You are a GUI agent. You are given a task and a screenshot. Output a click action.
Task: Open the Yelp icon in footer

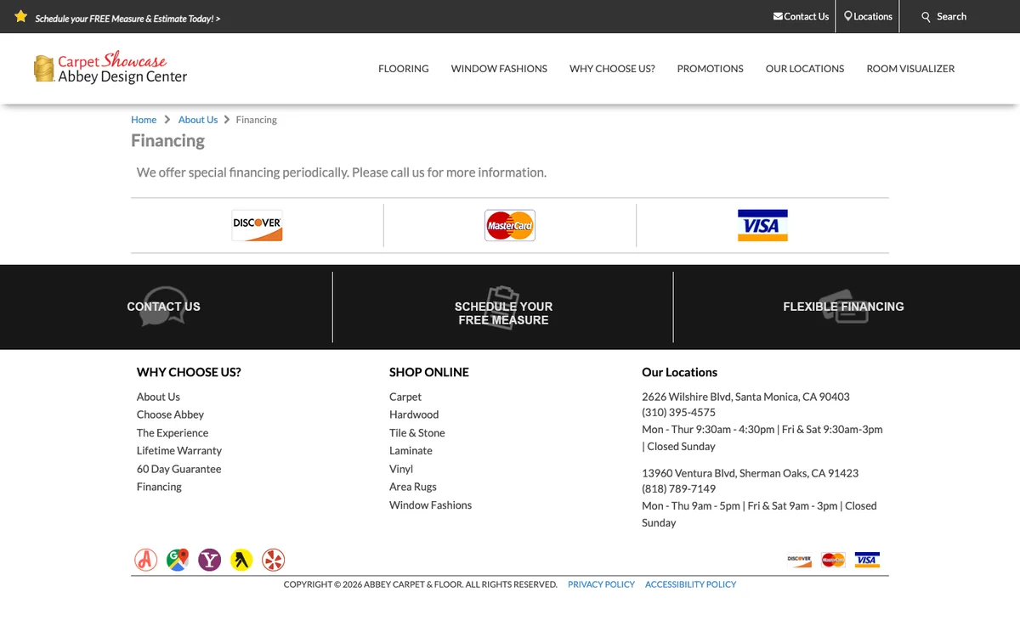click(x=273, y=560)
